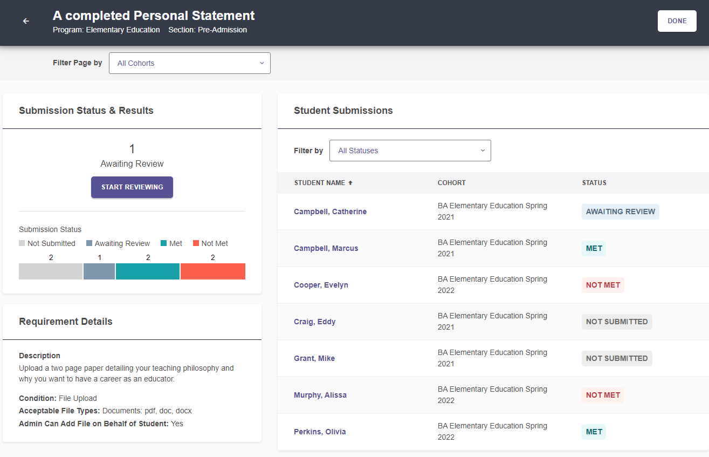Open the All Statuses filter dropdown
The image size is (709, 457).
click(410, 151)
